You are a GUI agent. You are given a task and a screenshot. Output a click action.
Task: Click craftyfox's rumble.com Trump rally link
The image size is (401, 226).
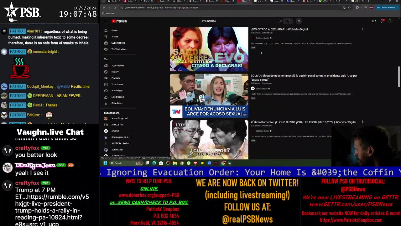coord(52,207)
